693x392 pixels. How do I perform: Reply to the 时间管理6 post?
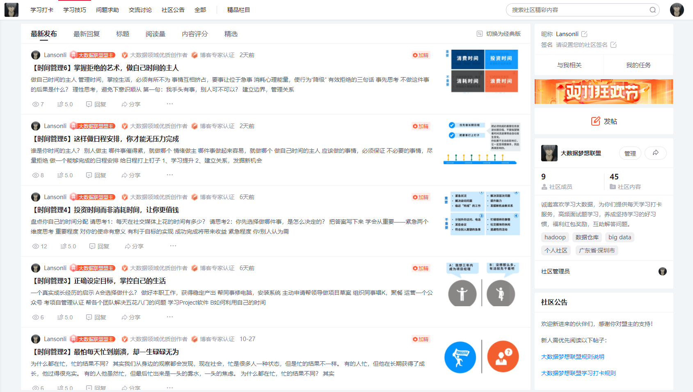[x=96, y=104]
